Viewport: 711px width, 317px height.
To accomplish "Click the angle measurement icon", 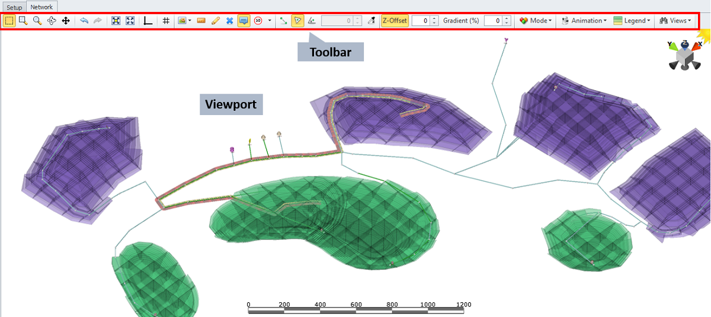I will [x=312, y=21].
